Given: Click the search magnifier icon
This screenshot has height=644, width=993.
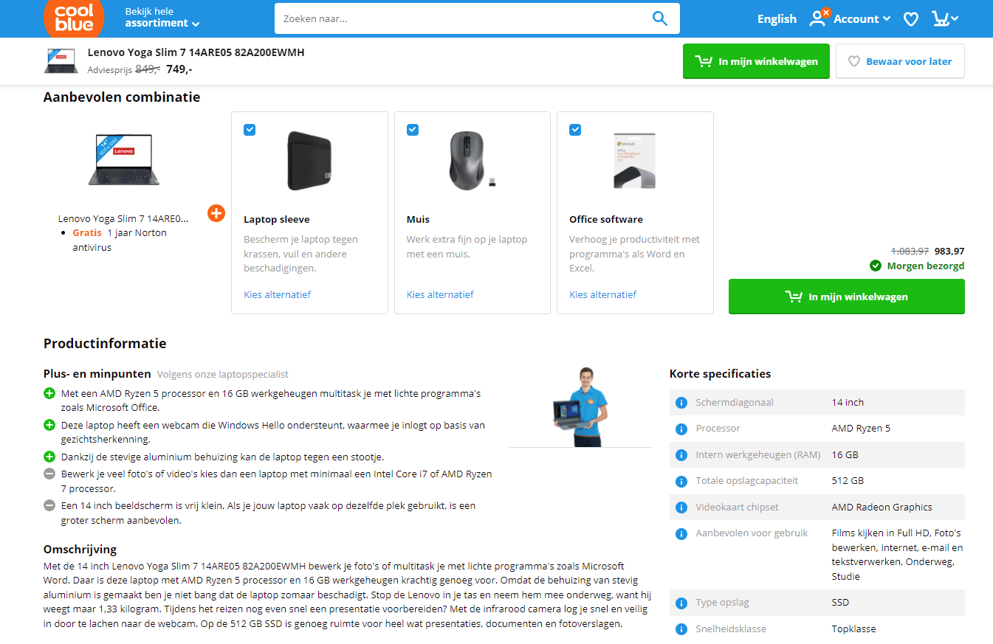Looking at the screenshot, I should [x=659, y=18].
